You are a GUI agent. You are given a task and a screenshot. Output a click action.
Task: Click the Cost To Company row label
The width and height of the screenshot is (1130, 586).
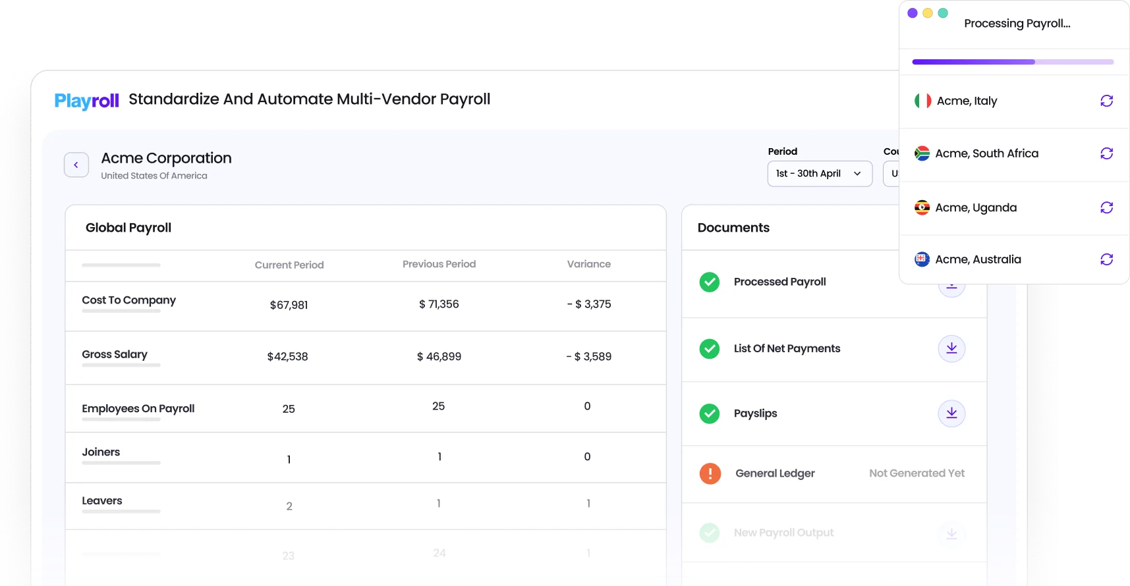click(128, 300)
